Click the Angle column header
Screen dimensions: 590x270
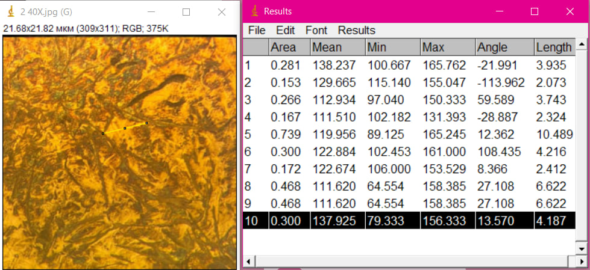pyautogui.click(x=504, y=47)
